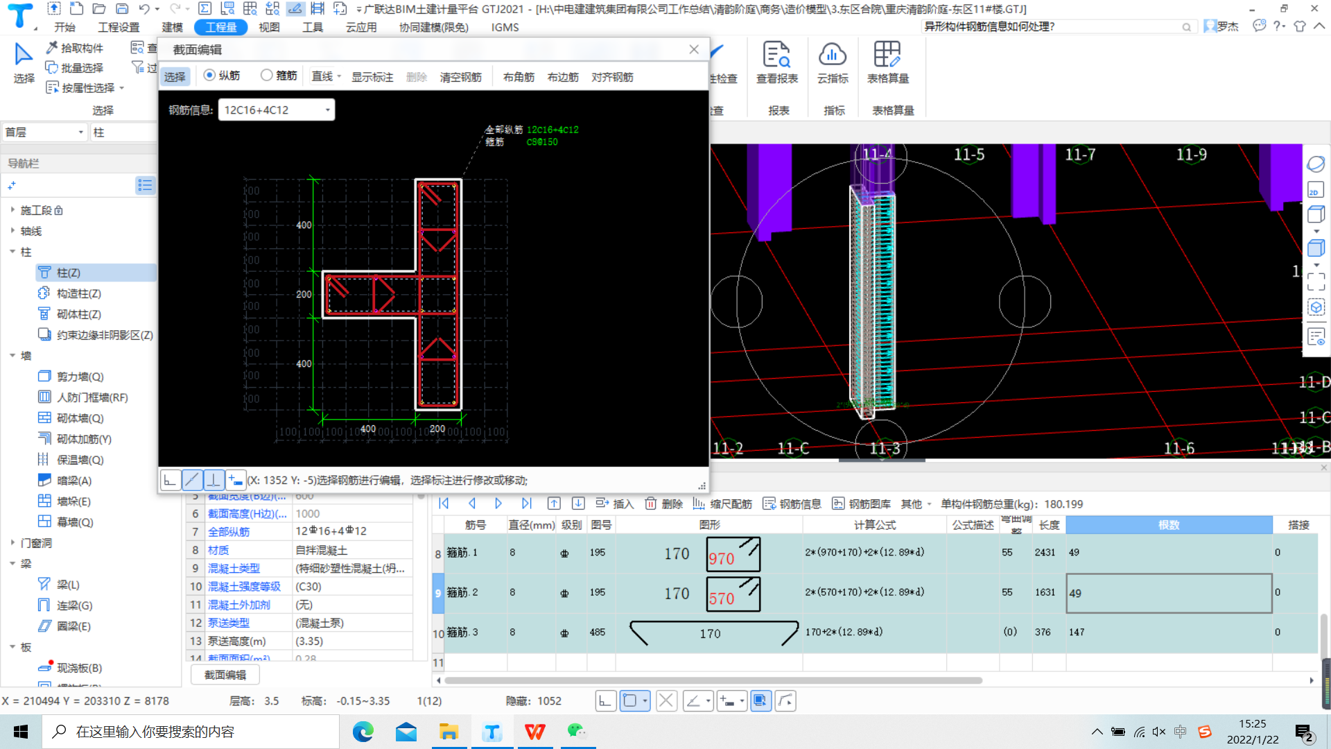Image resolution: width=1331 pixels, height=749 pixels.
Task: Open the 云应用 ribbon tab
Action: click(x=361, y=27)
